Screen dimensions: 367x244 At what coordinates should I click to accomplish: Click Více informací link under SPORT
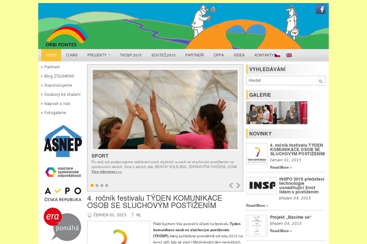(106, 172)
